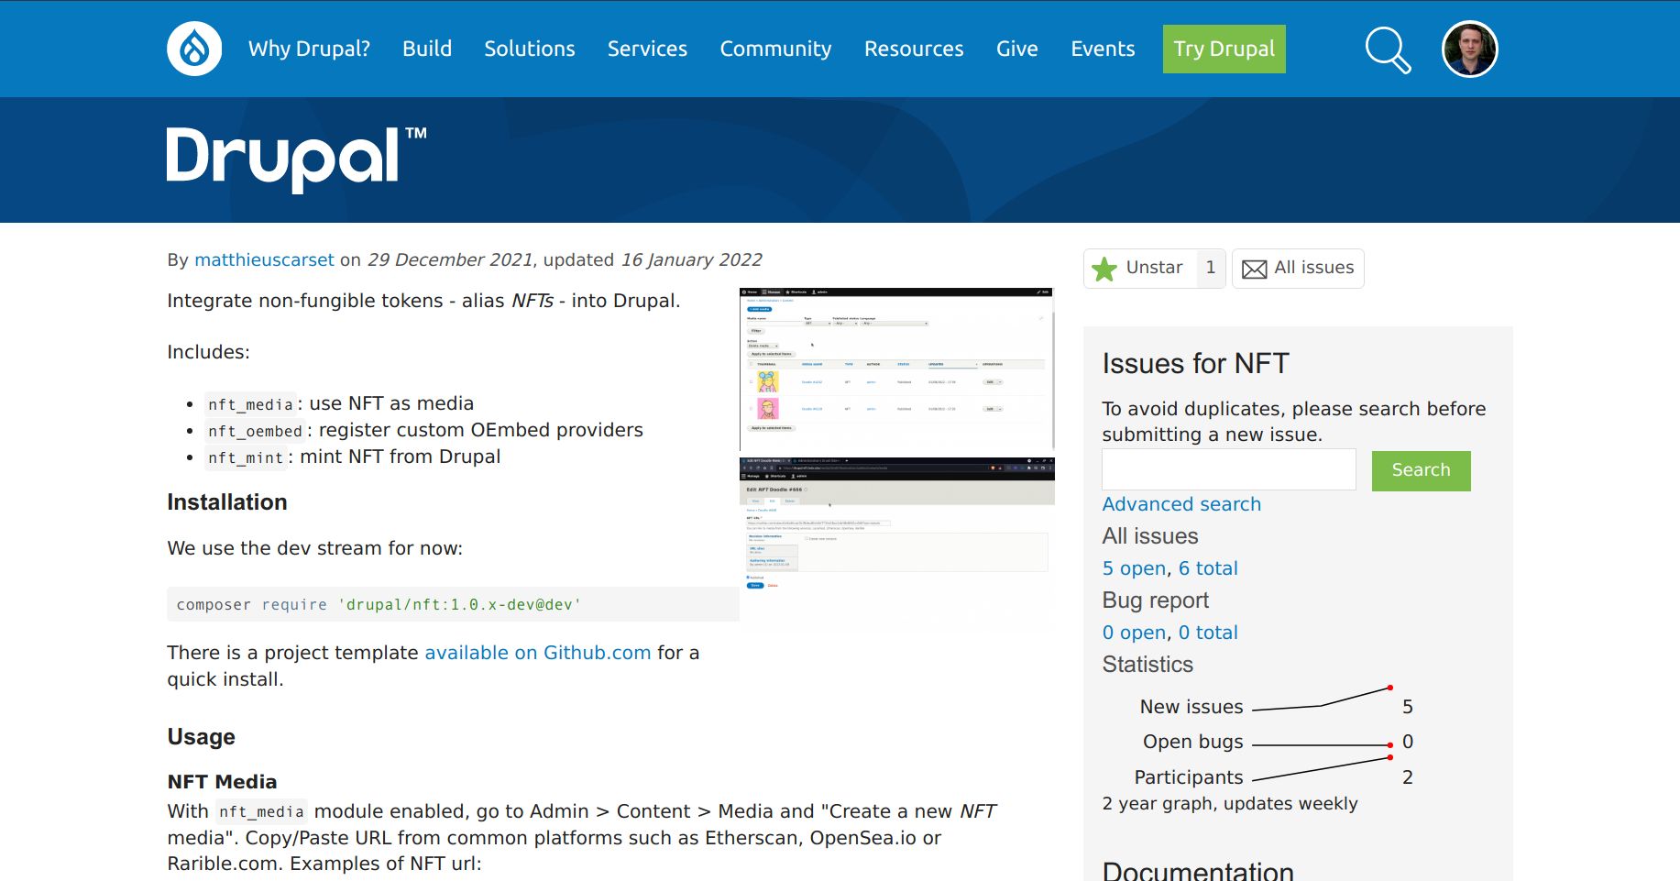This screenshot has height=881, width=1680.
Task: Open the 0 total bug reports link
Action: pos(1208,633)
